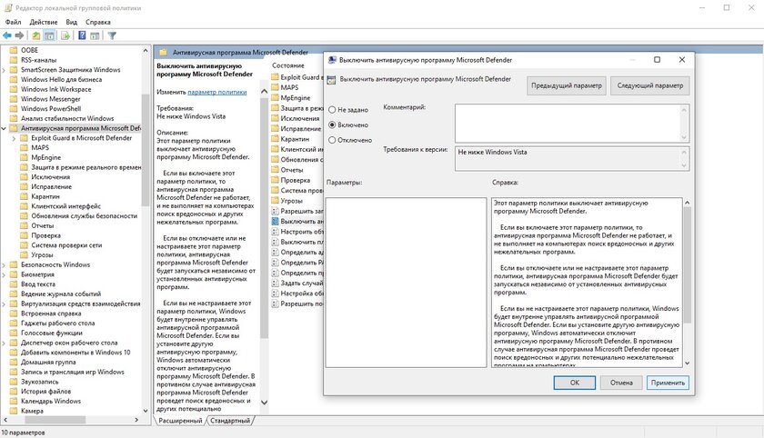The height and width of the screenshot is (438, 764).
Task: Click the Отмена button
Action: pyautogui.click(x=621, y=383)
